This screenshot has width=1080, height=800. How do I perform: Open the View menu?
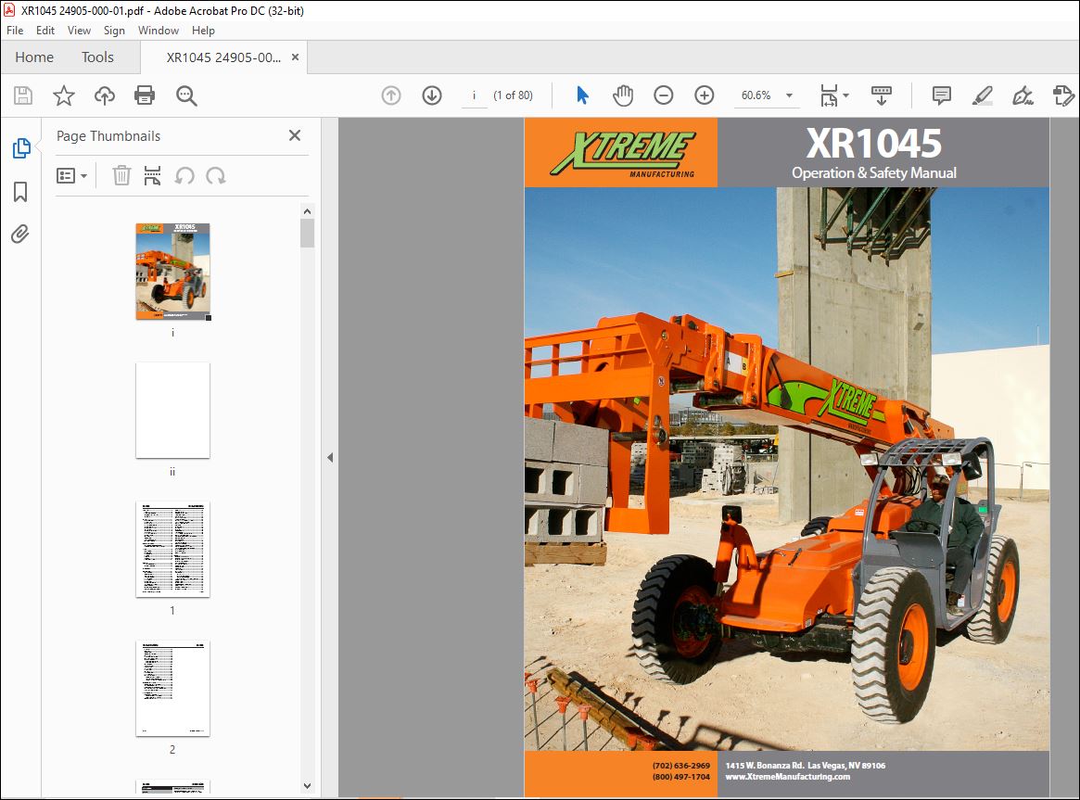pyautogui.click(x=79, y=31)
